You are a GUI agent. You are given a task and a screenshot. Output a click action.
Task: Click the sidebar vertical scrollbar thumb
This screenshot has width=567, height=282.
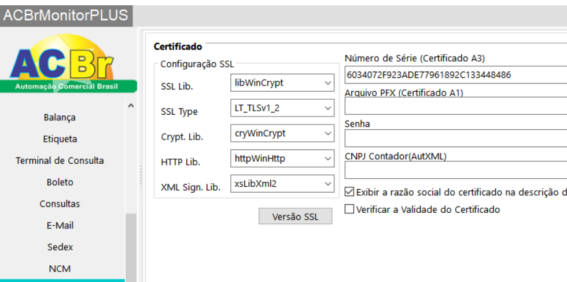(x=131, y=247)
